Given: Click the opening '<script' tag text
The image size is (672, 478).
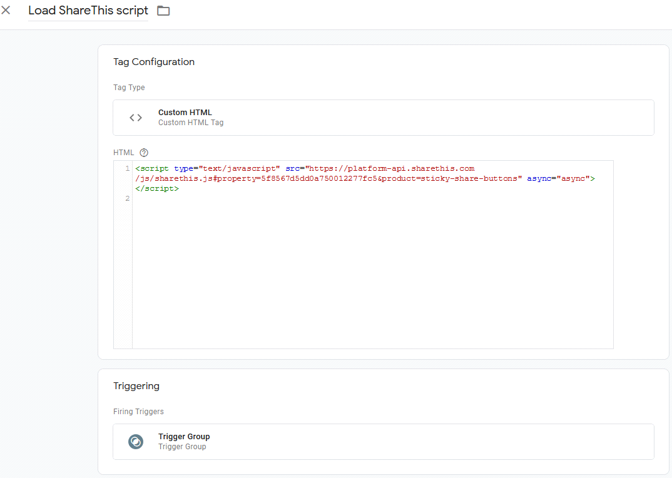Looking at the screenshot, I should (151, 168).
